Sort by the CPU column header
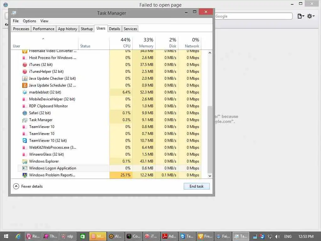The image size is (321, 241). click(121, 43)
